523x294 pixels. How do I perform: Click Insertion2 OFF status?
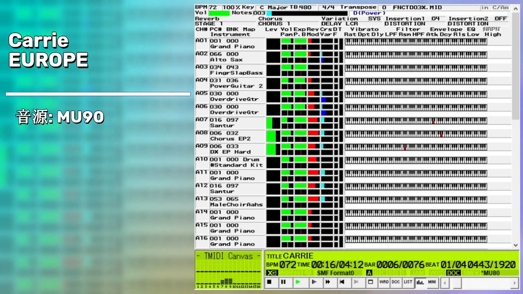click(x=500, y=19)
